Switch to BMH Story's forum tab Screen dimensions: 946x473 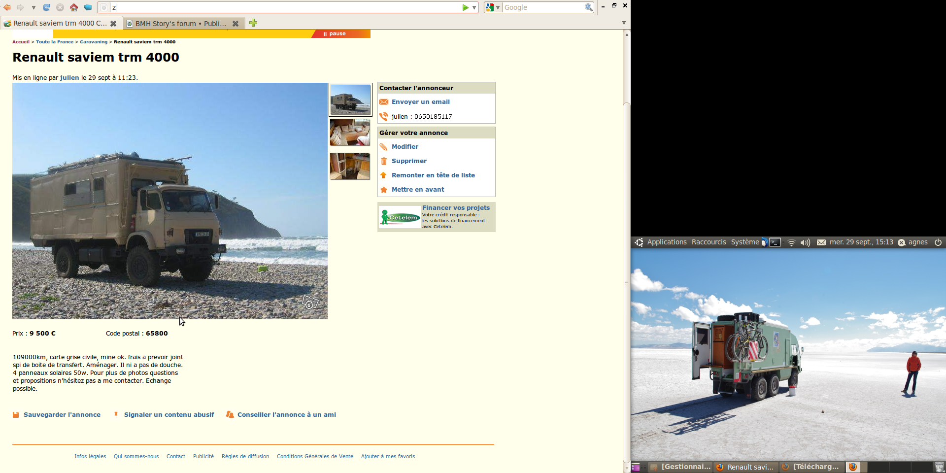pos(180,24)
